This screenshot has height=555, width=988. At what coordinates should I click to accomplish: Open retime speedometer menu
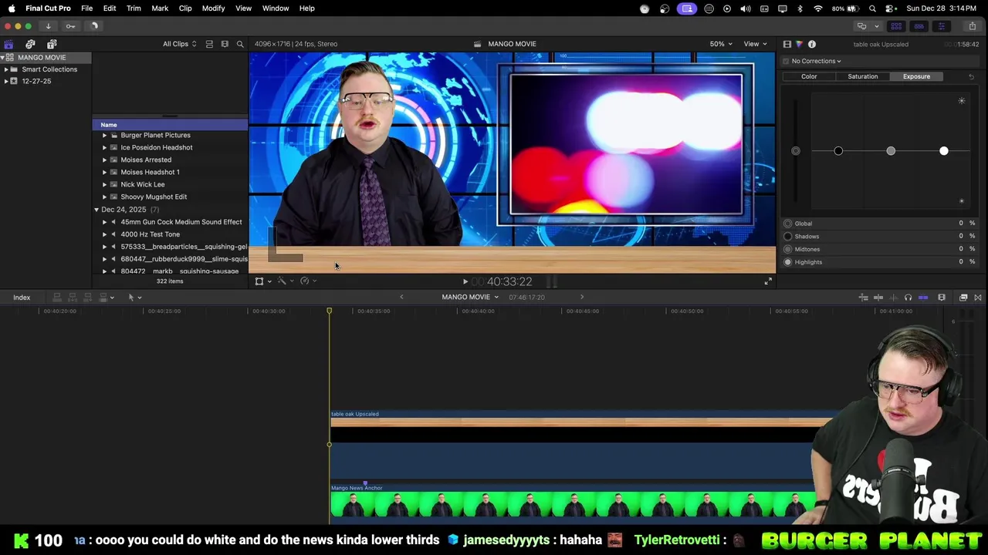pyautogui.click(x=307, y=281)
